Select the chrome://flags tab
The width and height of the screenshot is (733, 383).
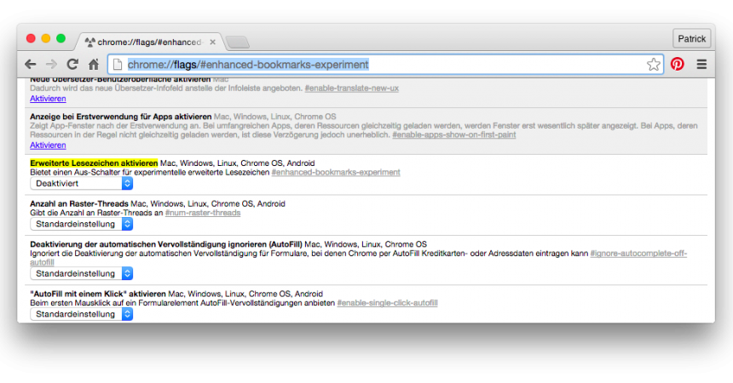pos(148,42)
